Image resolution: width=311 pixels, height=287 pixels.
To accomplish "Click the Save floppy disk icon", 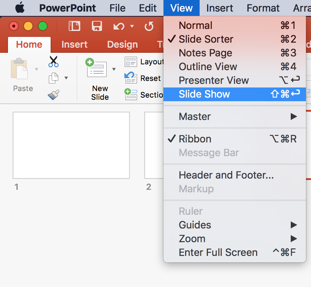I will [x=97, y=26].
